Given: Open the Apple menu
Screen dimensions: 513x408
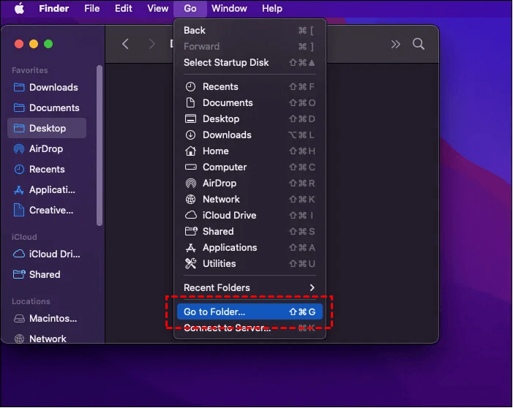Looking at the screenshot, I should [19, 9].
